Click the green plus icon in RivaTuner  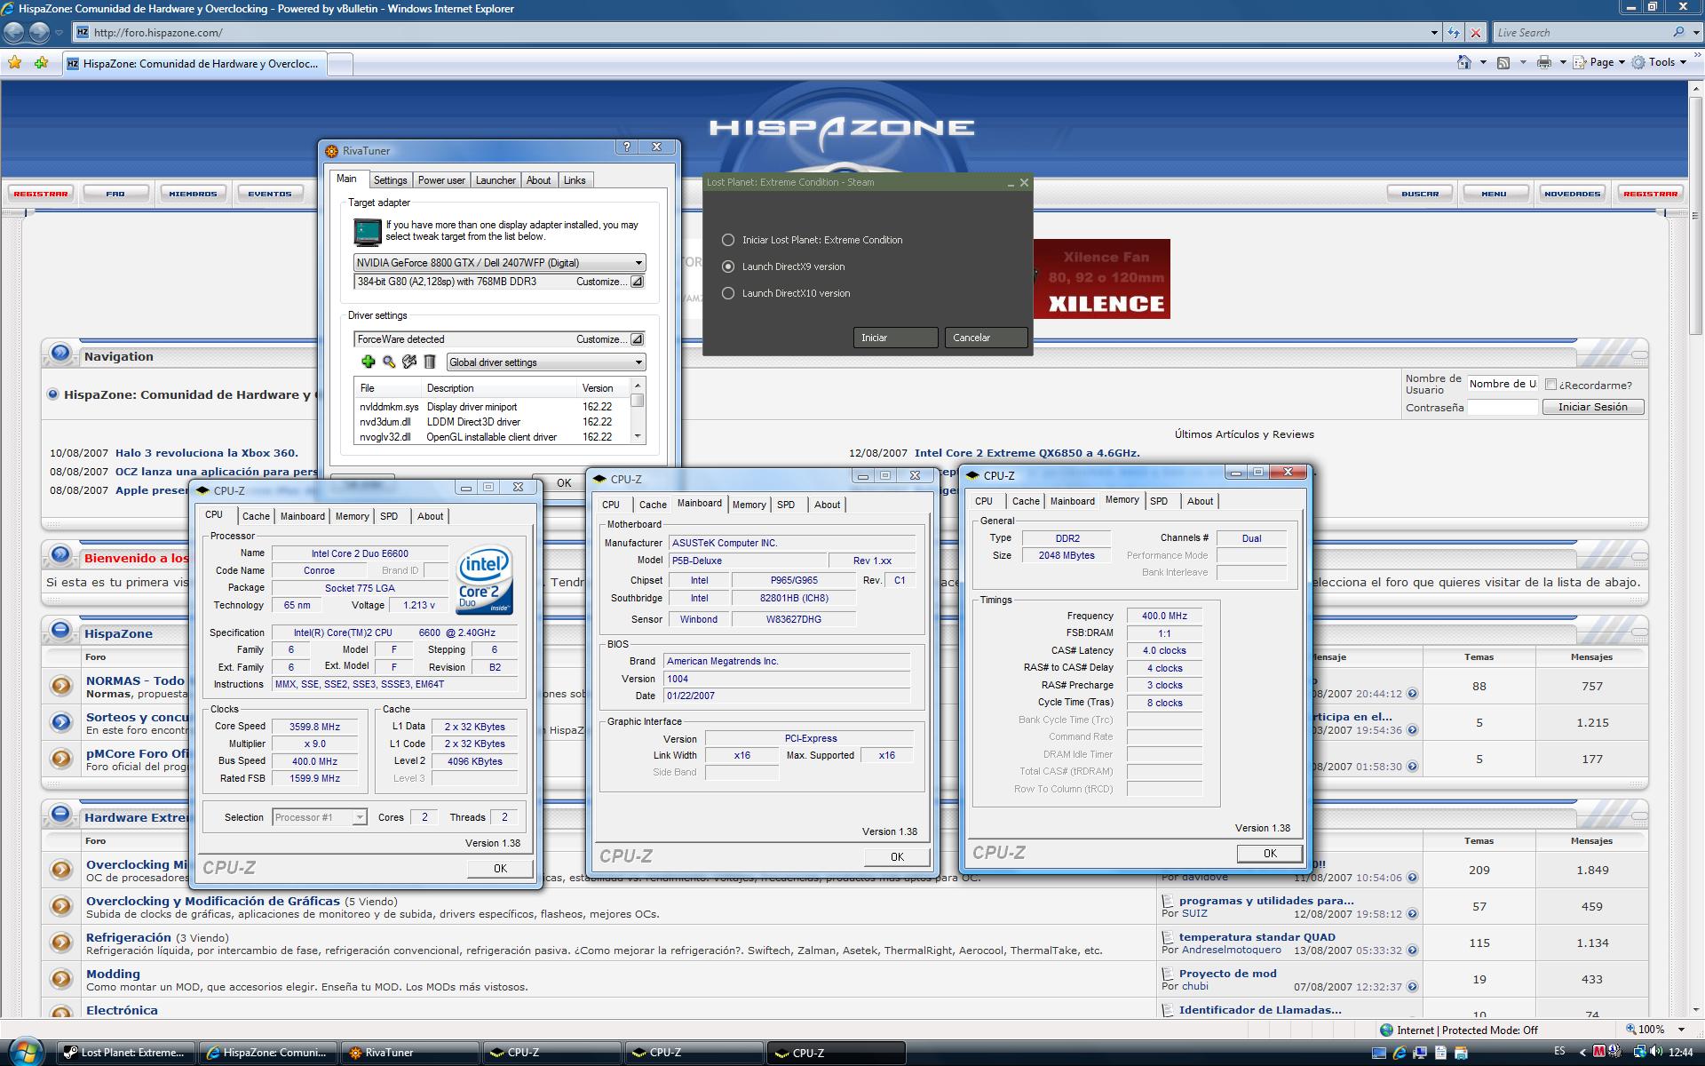(368, 362)
